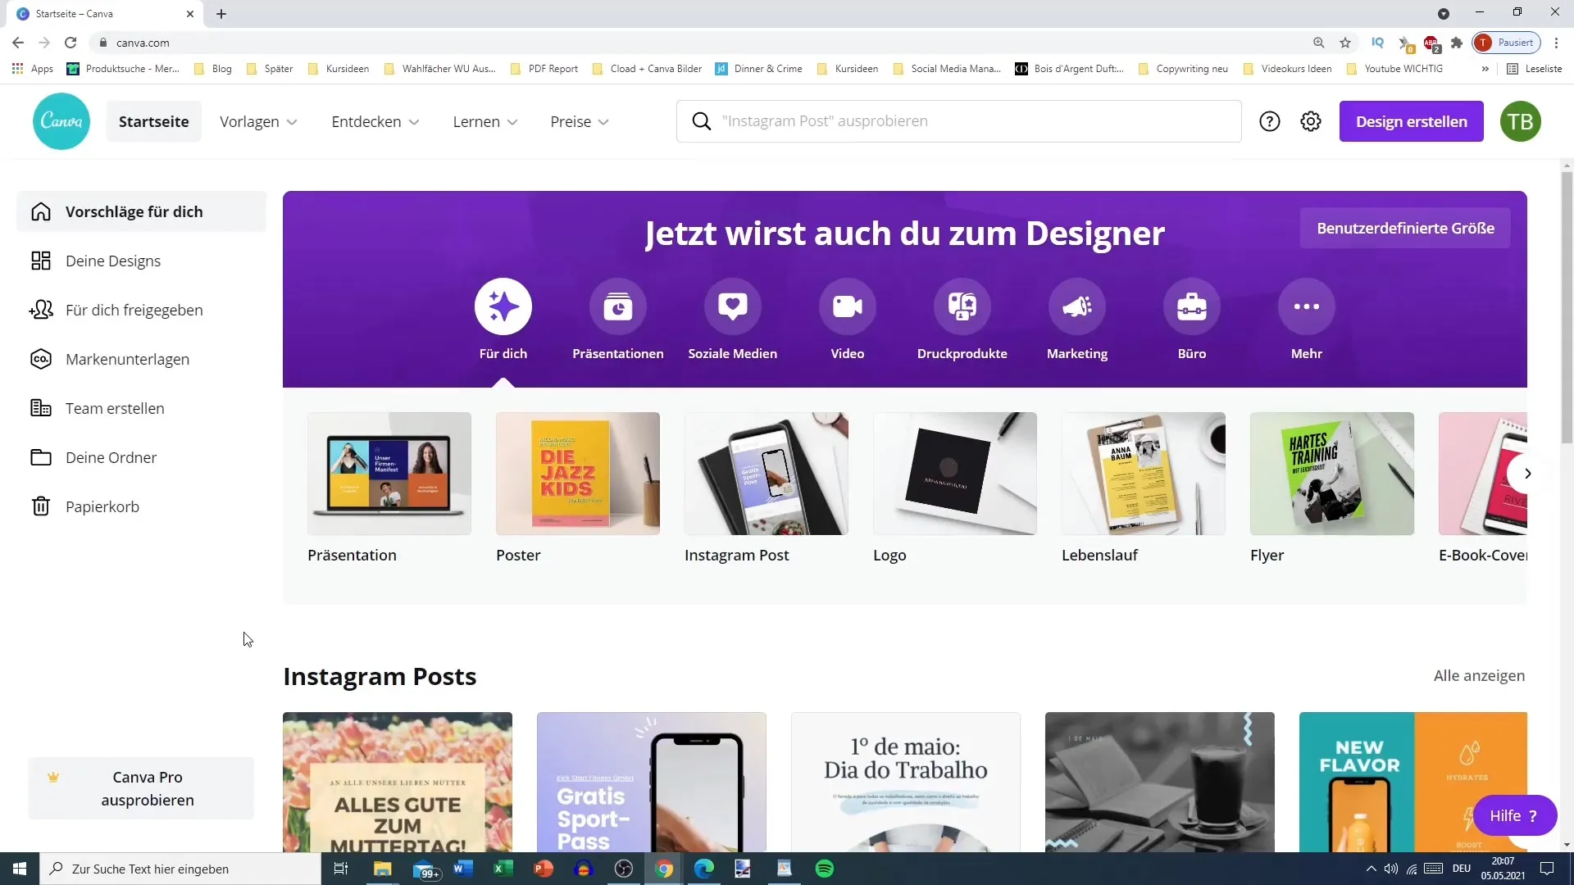This screenshot has width=1574, height=885.
Task: Expand the Vorlagen dropdown
Action: point(258,121)
